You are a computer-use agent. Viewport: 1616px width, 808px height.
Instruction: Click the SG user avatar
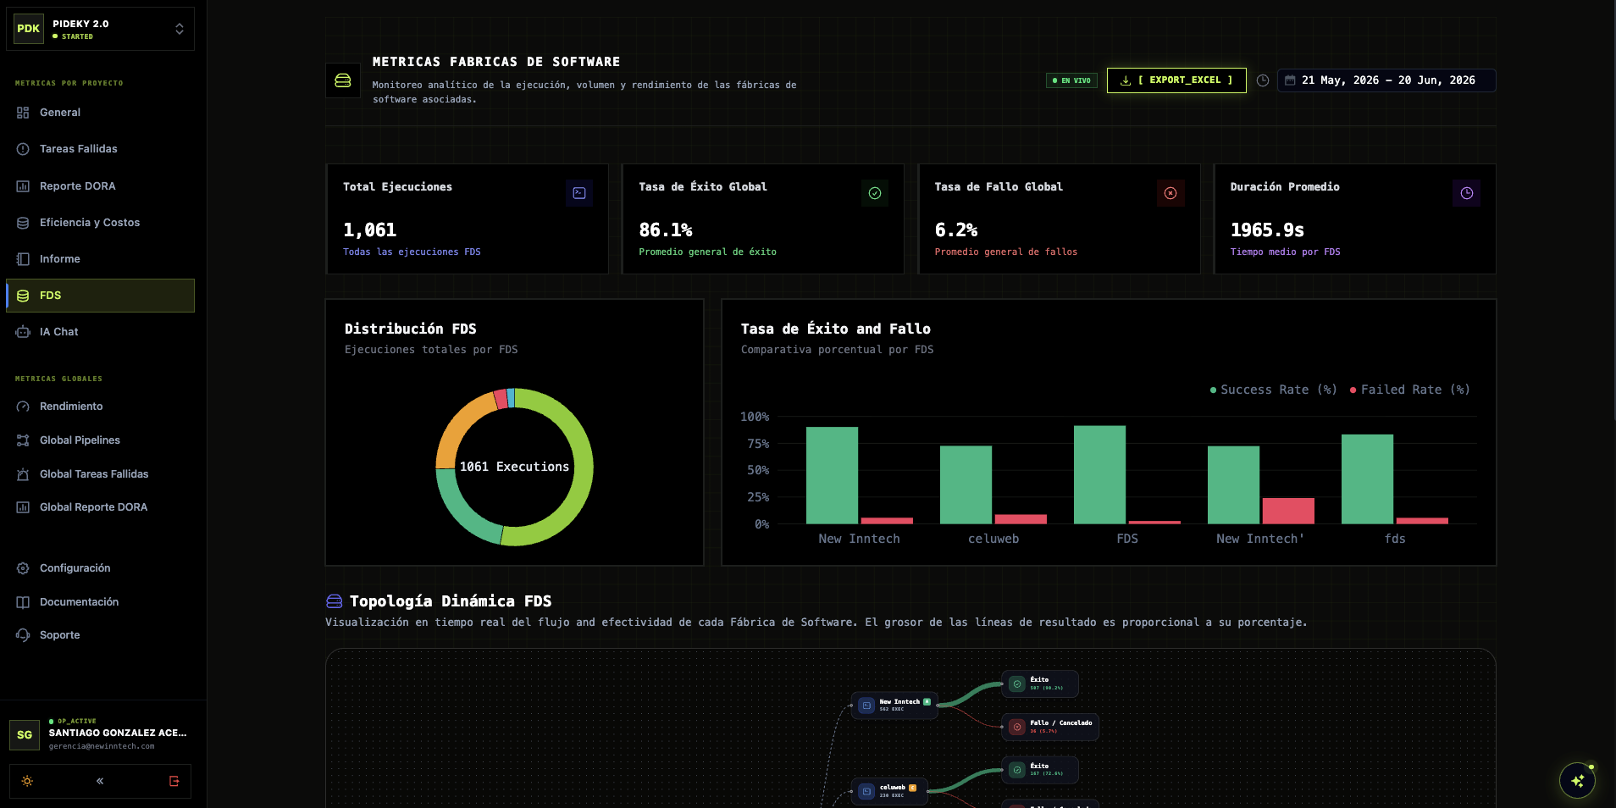[x=25, y=735]
